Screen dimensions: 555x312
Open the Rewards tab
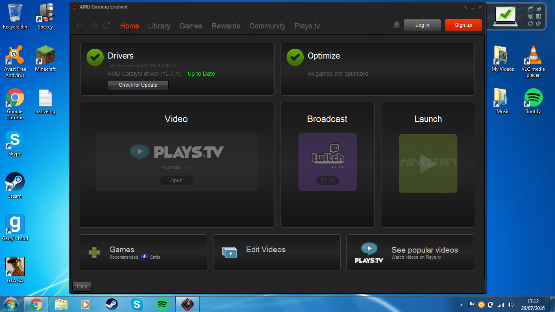coord(226,26)
